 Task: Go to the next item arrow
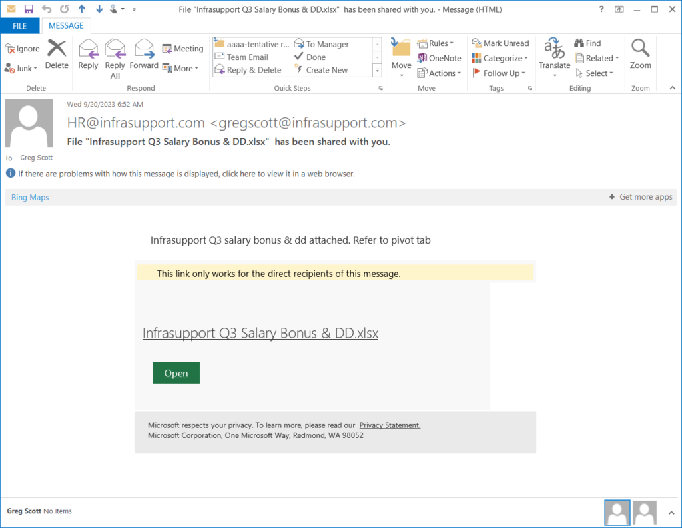point(99,9)
